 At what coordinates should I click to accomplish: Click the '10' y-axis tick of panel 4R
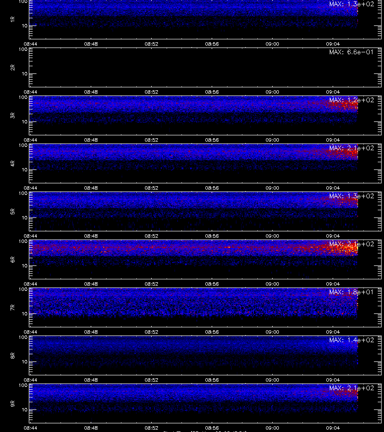click(x=24, y=170)
